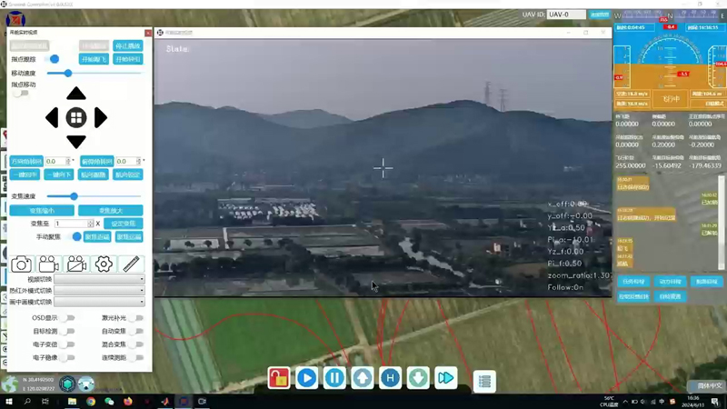The height and width of the screenshot is (409, 727).
Task: Enable 自动变焦 toggle
Action: click(137, 331)
